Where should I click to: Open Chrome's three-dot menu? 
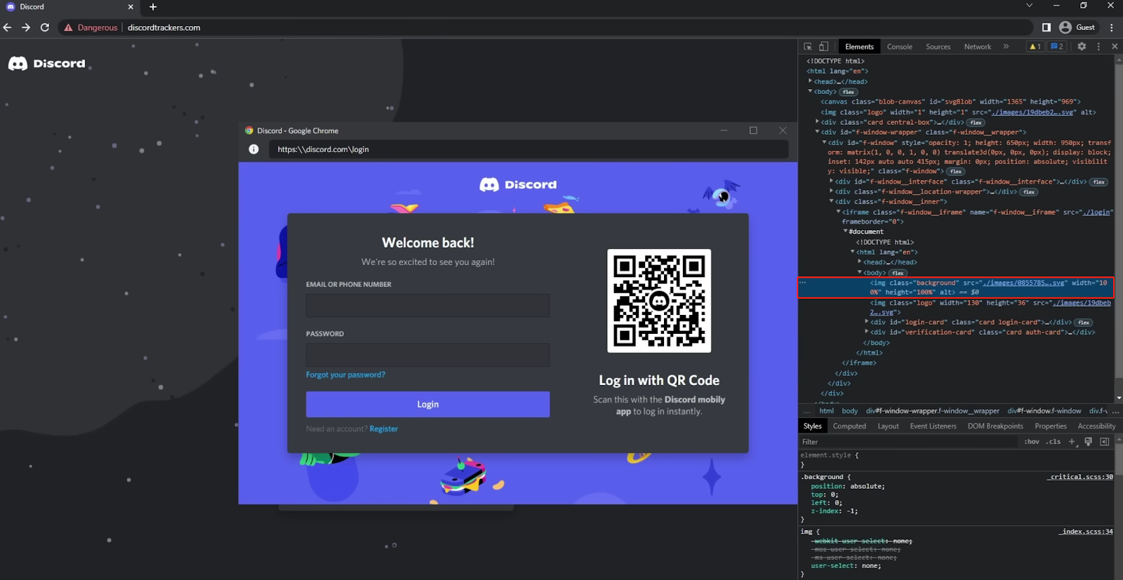point(1112,27)
